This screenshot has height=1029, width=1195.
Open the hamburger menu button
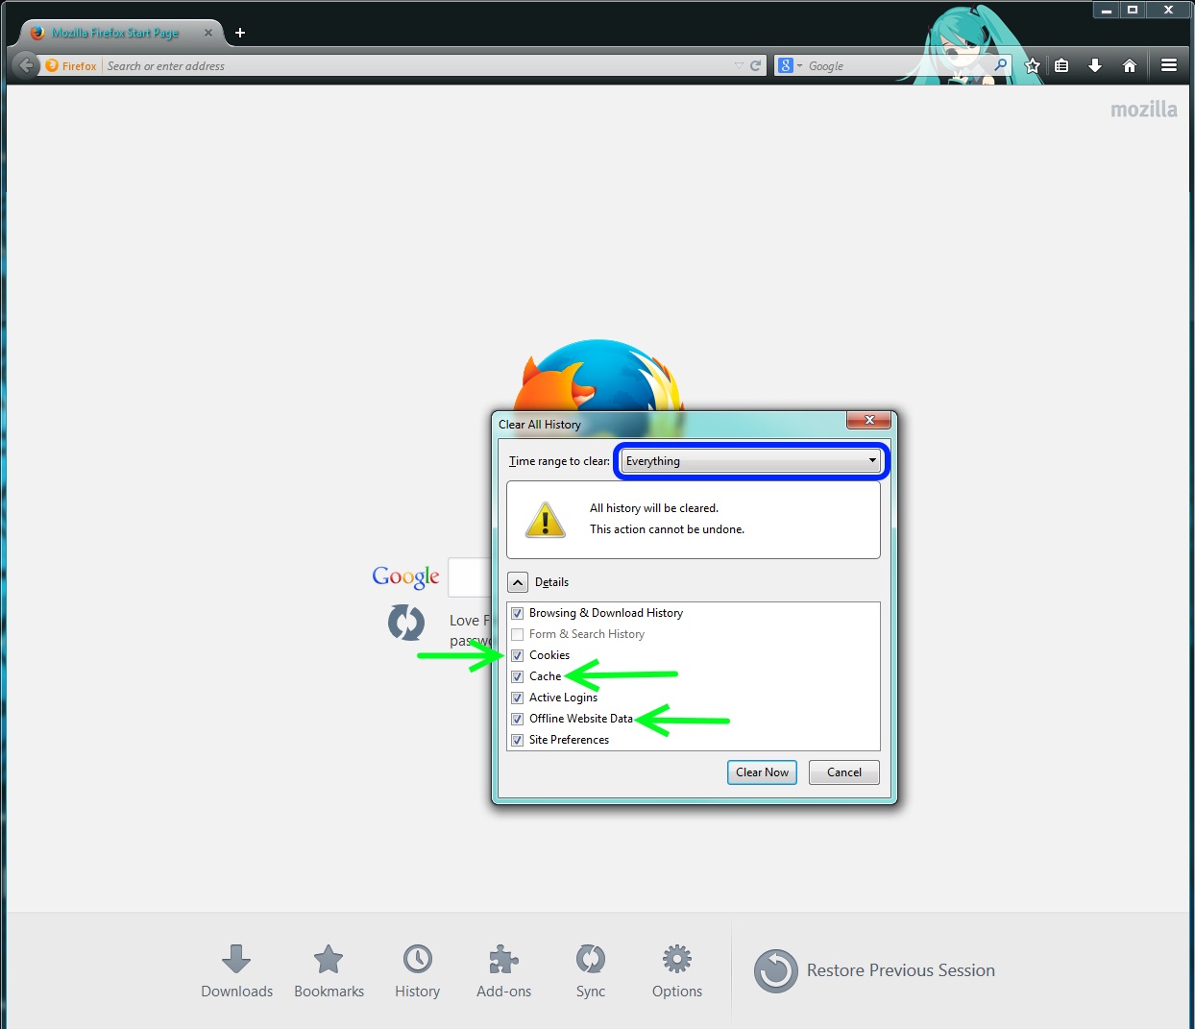click(1169, 65)
